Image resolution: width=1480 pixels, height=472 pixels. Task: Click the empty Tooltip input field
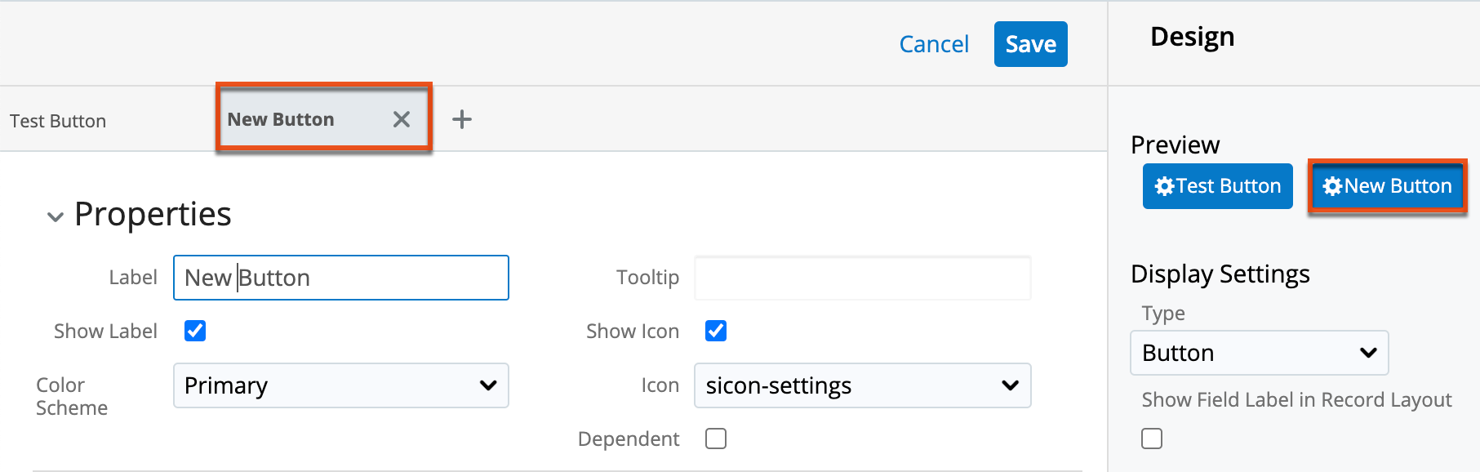point(861,278)
